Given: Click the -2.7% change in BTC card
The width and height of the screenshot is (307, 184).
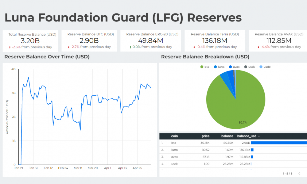Looking at the screenshot, I should coord(75,47).
